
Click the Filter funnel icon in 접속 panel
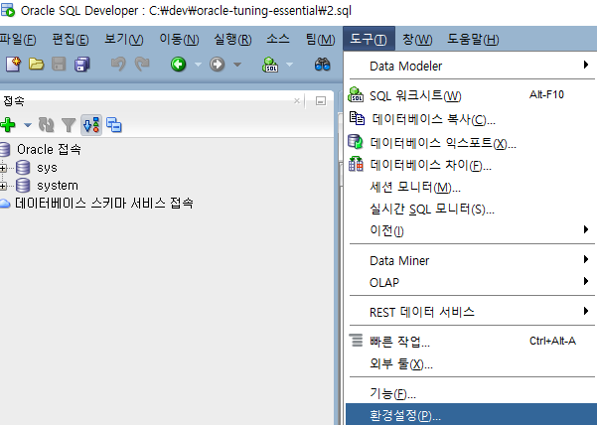69,125
